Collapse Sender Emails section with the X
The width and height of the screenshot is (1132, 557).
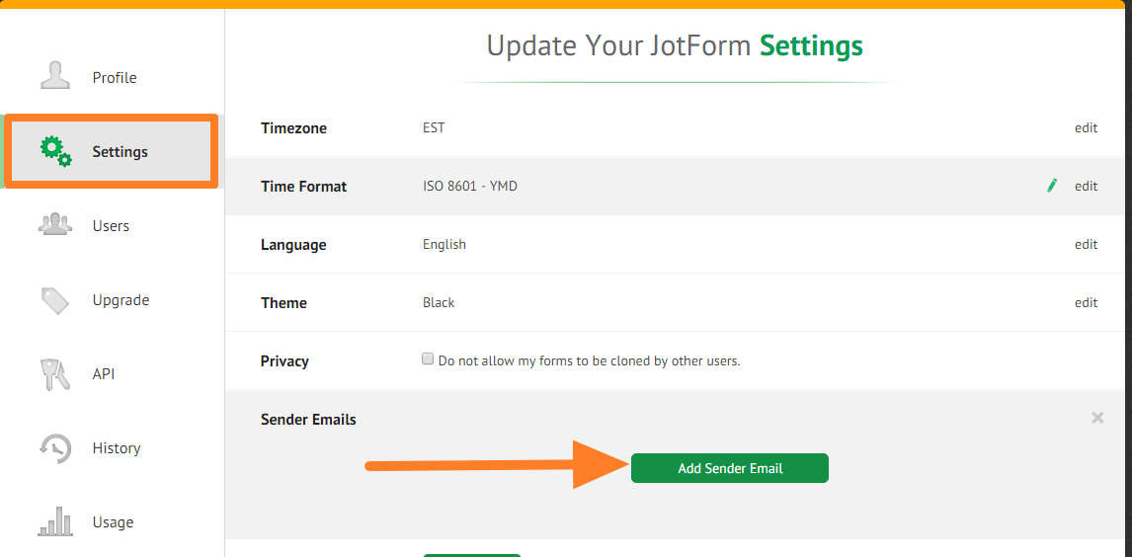1096,418
